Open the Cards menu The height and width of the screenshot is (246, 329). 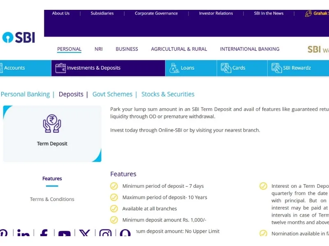tap(242, 68)
